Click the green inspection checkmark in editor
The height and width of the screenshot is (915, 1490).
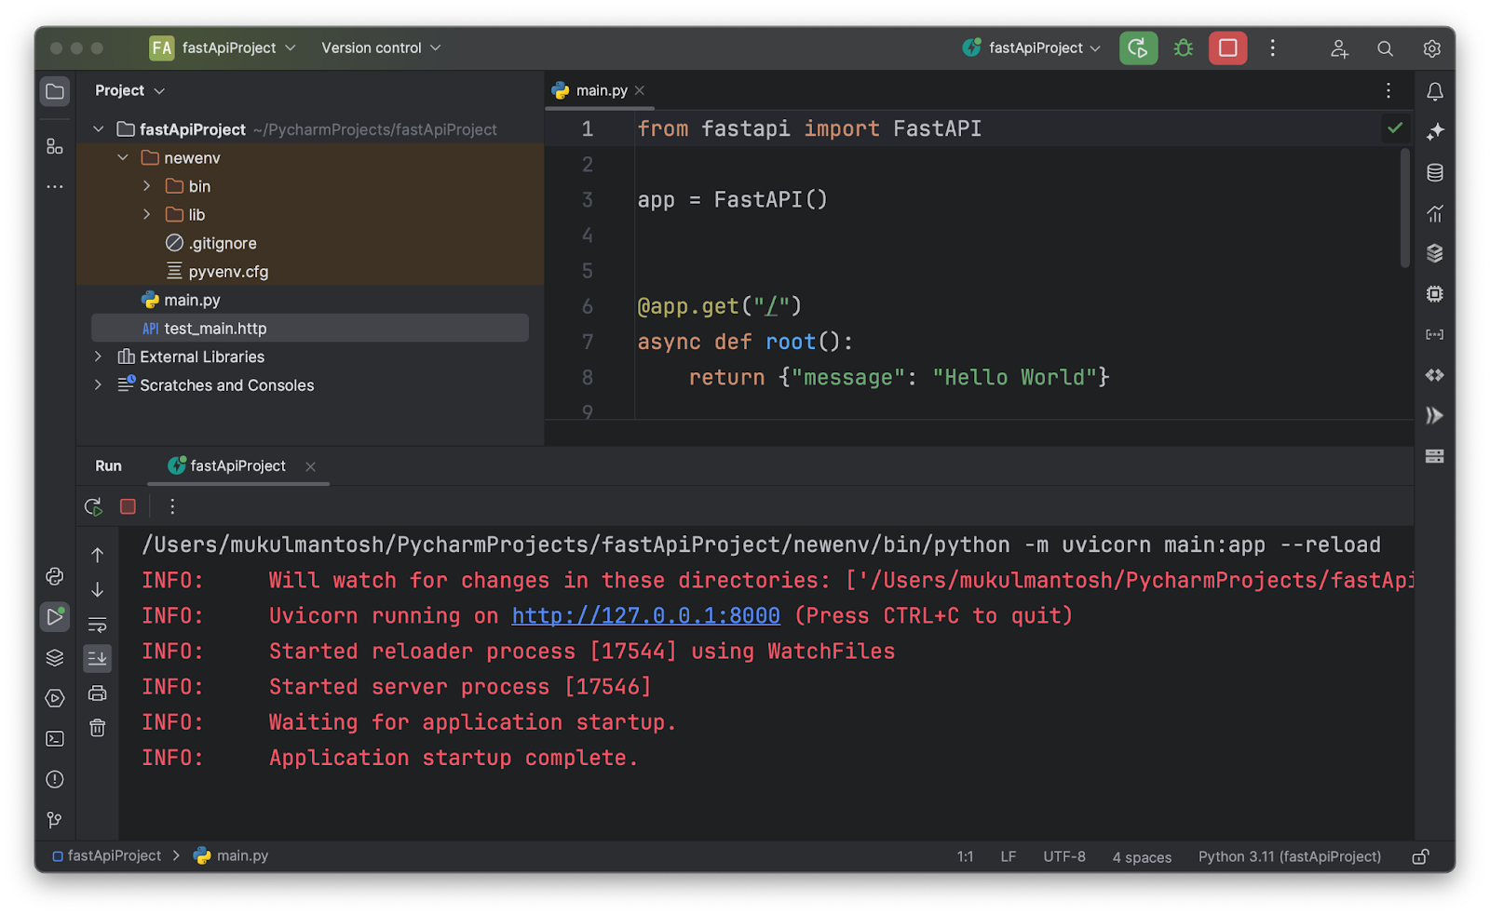click(1395, 128)
